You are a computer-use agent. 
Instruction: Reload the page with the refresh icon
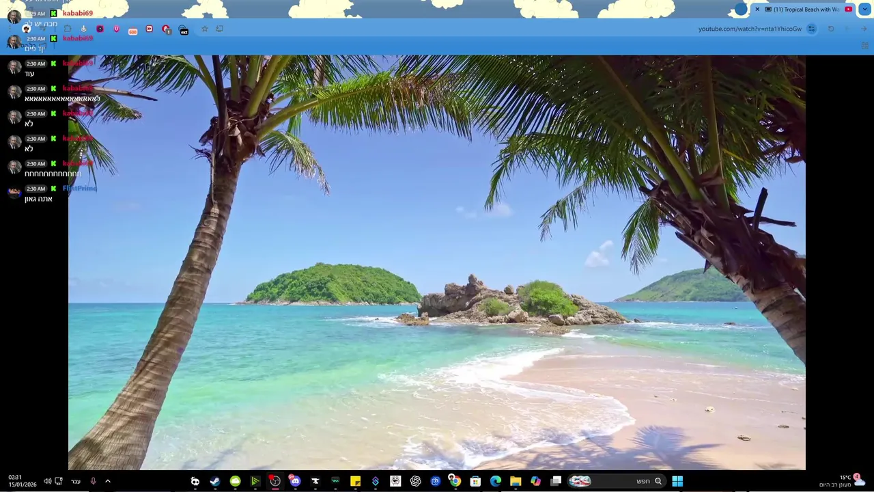coord(831,29)
